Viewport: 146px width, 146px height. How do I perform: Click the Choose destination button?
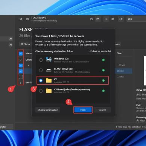(x=48, y=110)
